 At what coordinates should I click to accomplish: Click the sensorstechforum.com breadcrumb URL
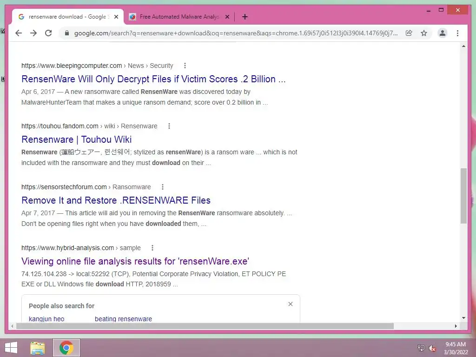coord(86,187)
